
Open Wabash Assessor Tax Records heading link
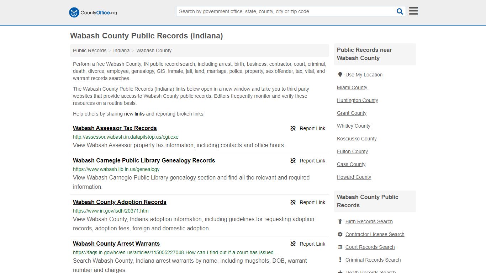115,128
